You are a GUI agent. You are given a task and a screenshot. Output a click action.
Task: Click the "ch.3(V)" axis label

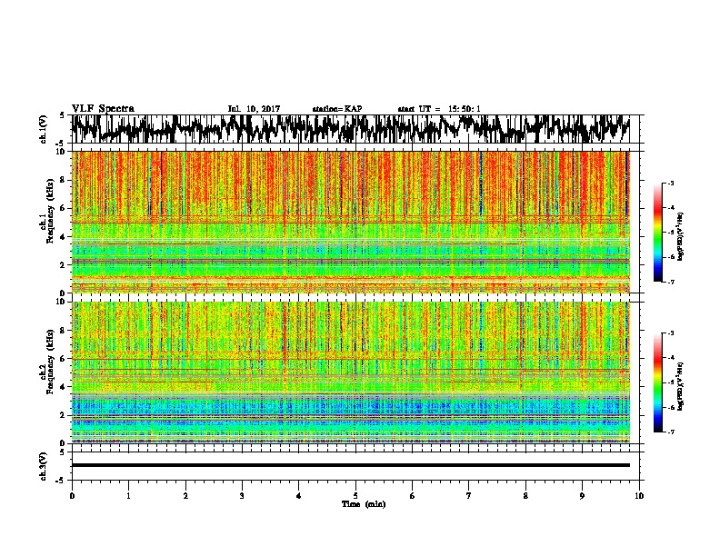43,466
